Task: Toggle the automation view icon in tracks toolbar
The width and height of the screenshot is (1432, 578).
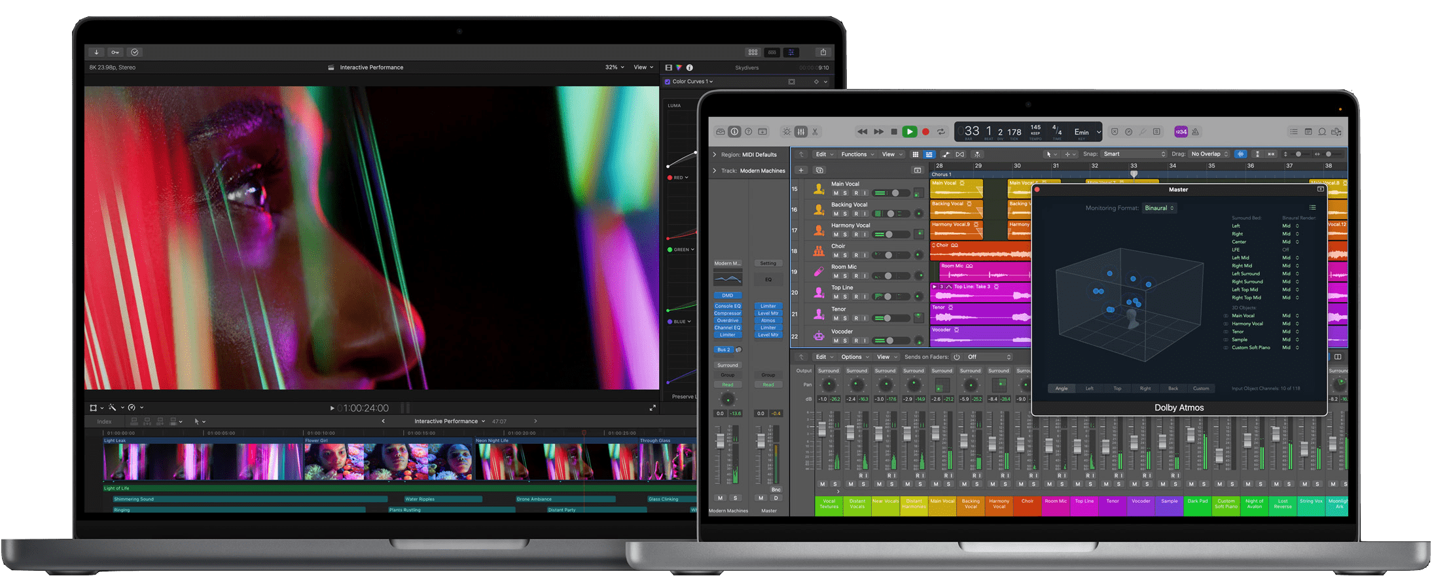Action: coord(946,154)
